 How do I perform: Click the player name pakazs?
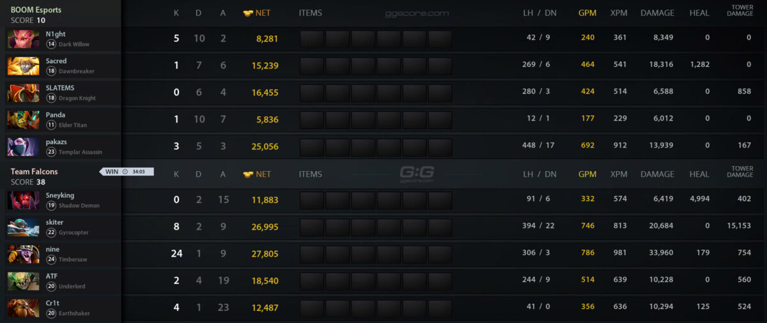56,142
